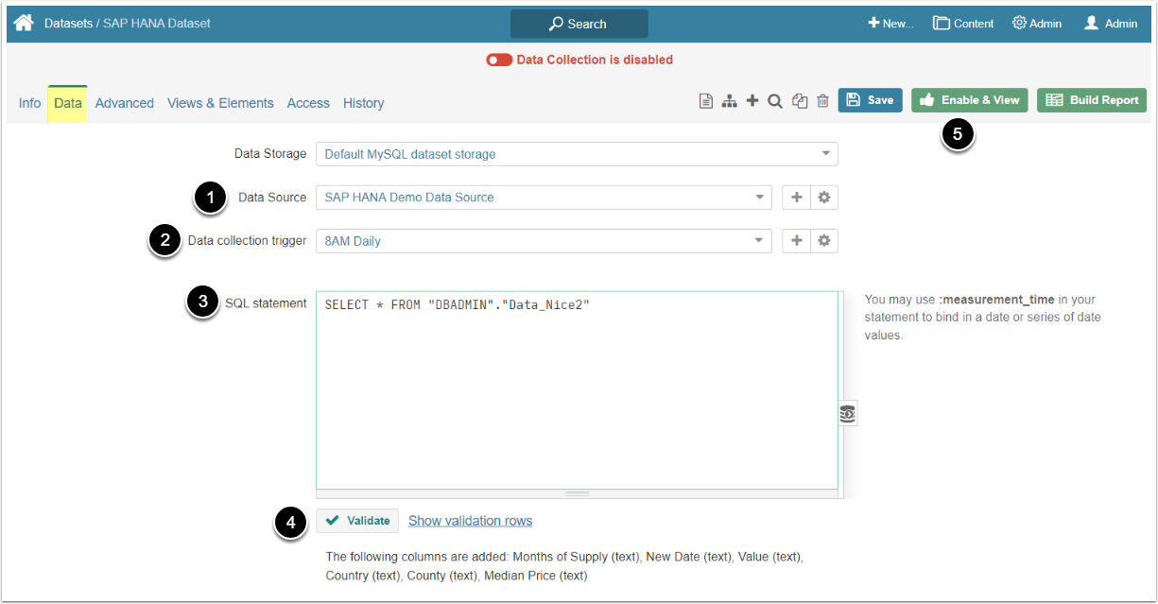The image size is (1158, 604).
Task: Select the Data tab
Action: tap(68, 103)
